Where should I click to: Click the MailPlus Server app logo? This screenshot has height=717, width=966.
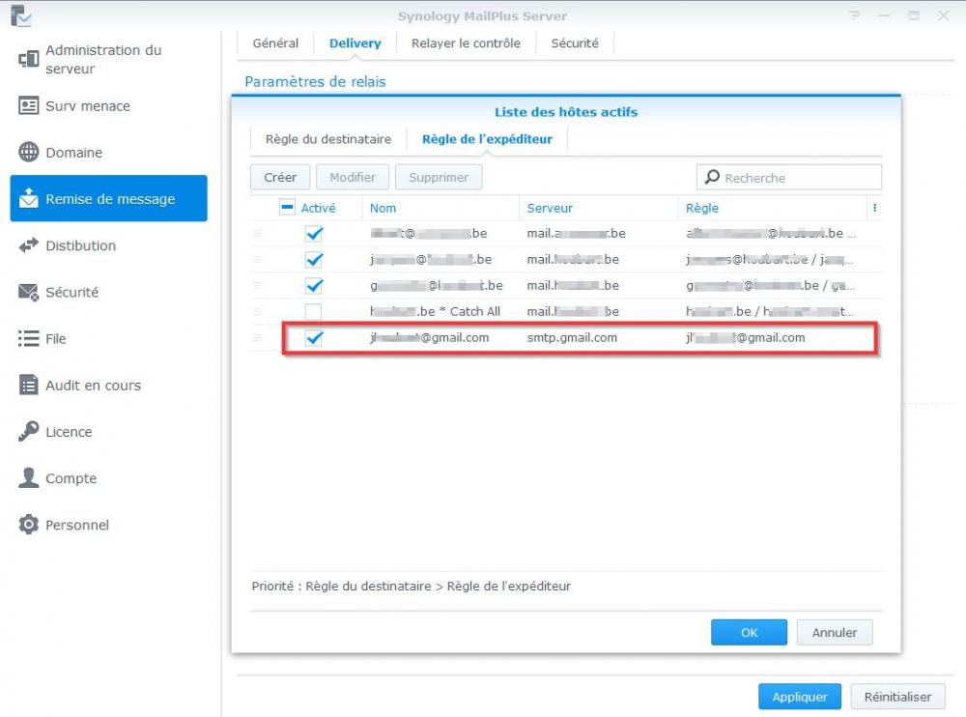point(21,16)
